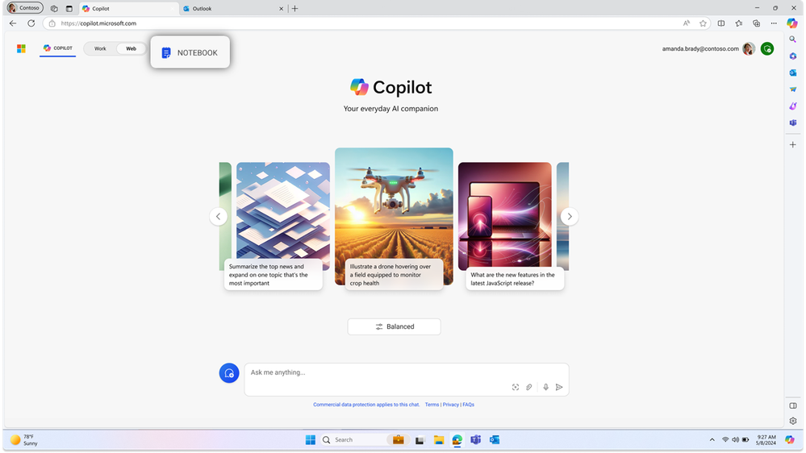
Task: Attach a file with paperclip icon
Action: 529,387
